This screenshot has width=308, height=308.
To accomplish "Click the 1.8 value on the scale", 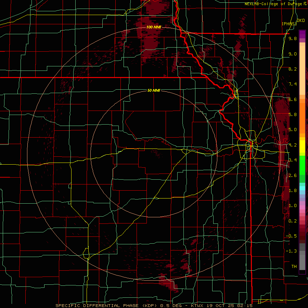I will [x=293, y=191].
